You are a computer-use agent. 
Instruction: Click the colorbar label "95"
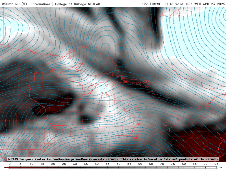coord(216,164)
